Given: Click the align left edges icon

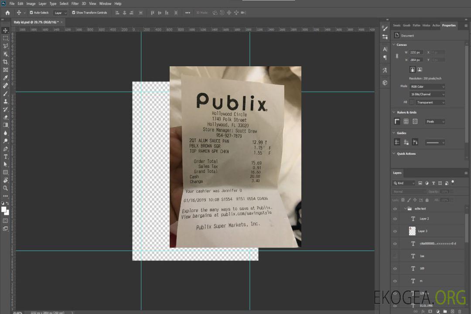Looking at the screenshot, I should (x=117, y=13).
